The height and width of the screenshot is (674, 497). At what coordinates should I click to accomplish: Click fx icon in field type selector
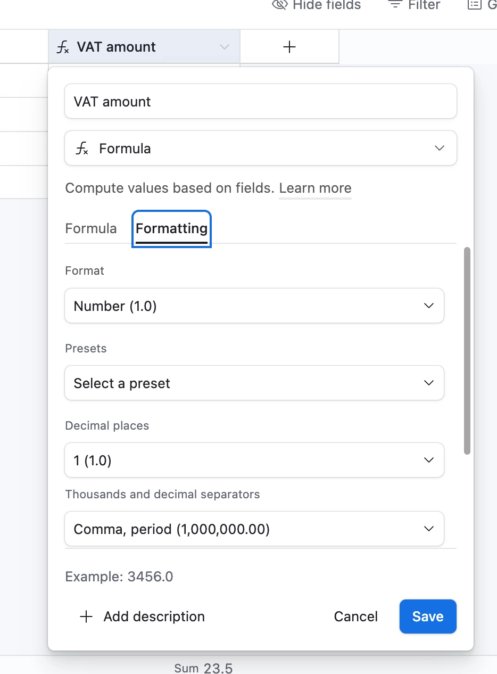pyautogui.click(x=82, y=149)
